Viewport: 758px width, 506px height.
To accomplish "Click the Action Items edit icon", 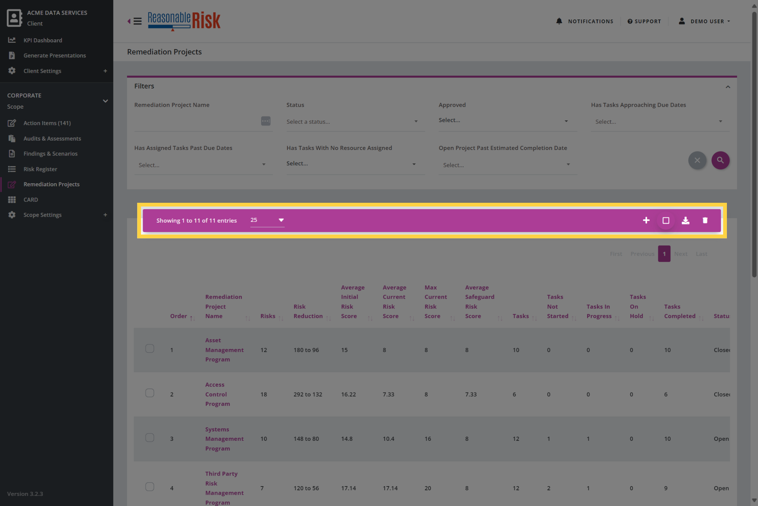I will tap(12, 123).
